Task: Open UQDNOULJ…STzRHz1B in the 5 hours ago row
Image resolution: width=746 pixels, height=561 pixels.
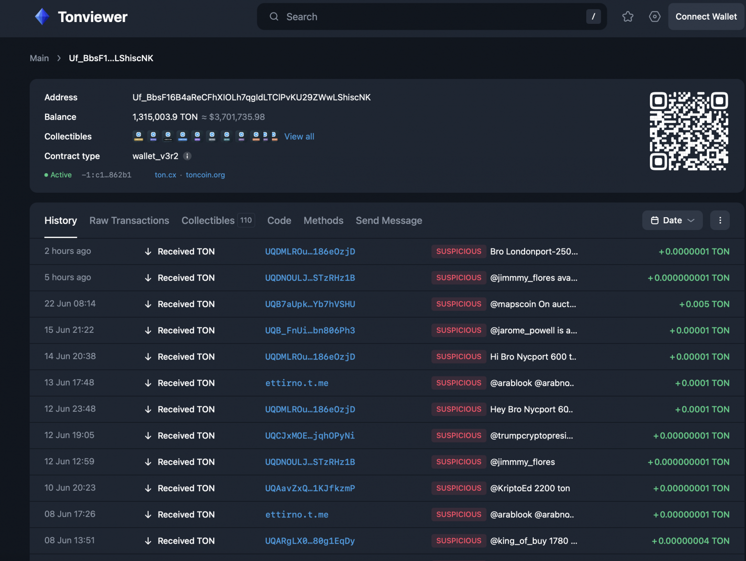Action: click(x=310, y=278)
